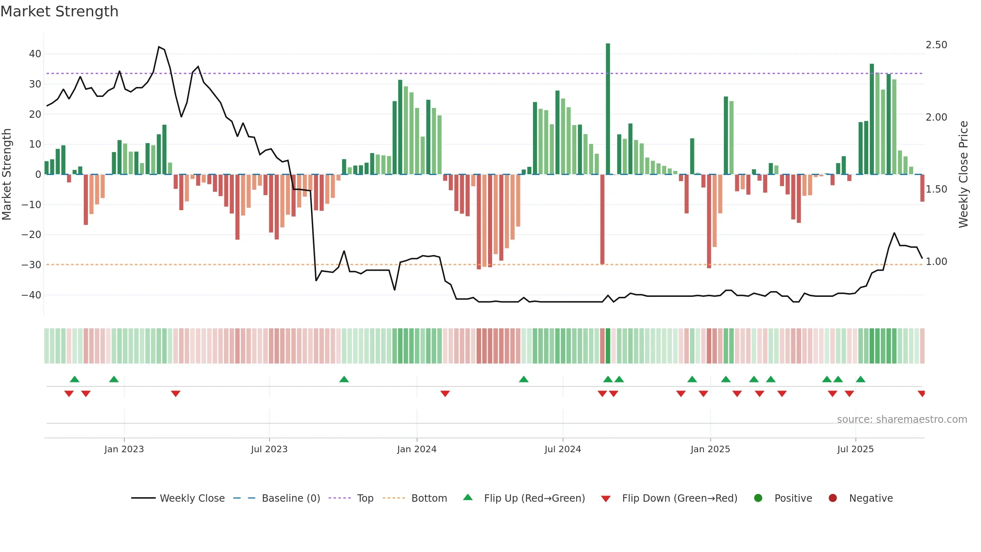Image resolution: width=981 pixels, height=552 pixels.
Task: Click the only flip-down triangle between Jan 2024 and Jul 2024
Action: [x=445, y=394]
